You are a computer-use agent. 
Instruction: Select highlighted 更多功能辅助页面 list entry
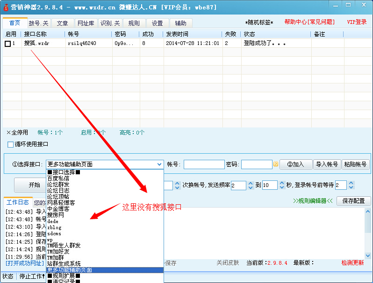tap(105, 270)
